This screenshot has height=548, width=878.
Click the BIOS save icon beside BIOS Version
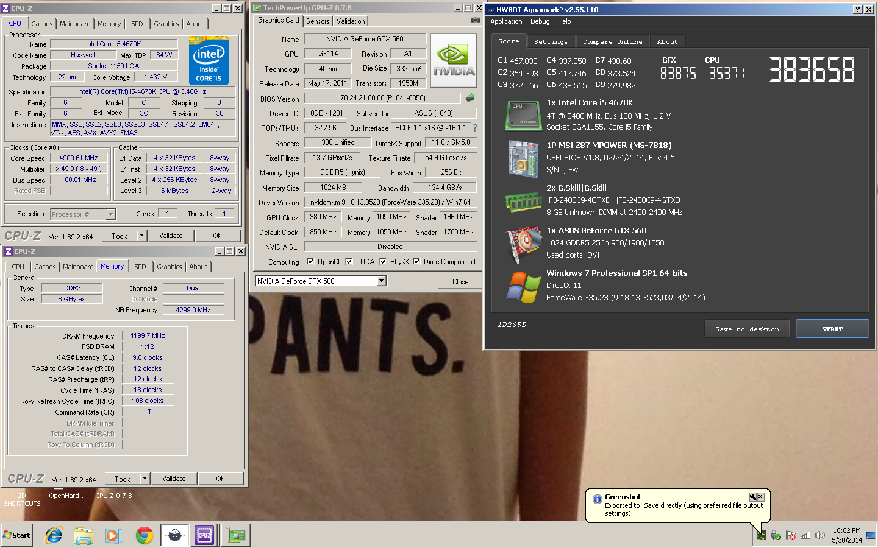pyautogui.click(x=470, y=98)
